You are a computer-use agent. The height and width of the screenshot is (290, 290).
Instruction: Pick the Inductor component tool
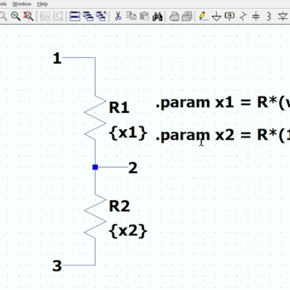[269, 16]
